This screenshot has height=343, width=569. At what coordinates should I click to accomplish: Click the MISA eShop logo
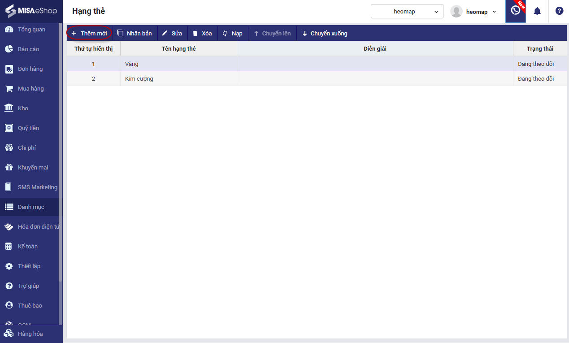(x=31, y=11)
